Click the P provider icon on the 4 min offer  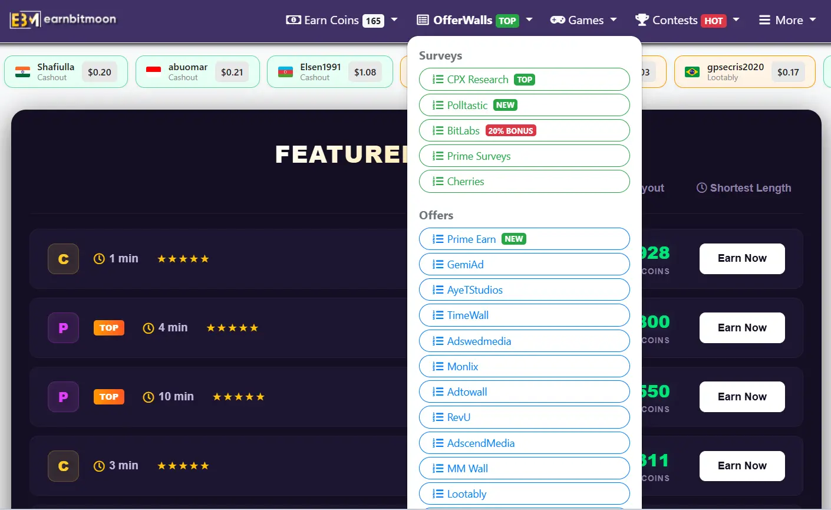coord(64,328)
